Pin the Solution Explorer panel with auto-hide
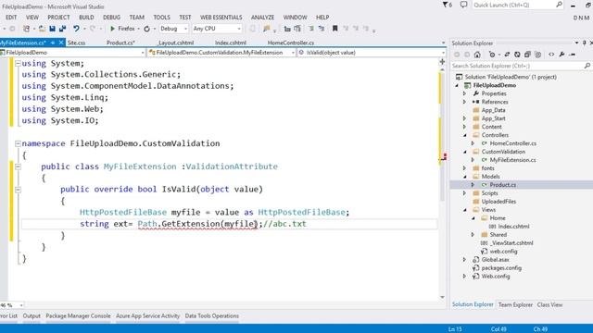This screenshot has height=333, width=593. (x=585, y=43)
